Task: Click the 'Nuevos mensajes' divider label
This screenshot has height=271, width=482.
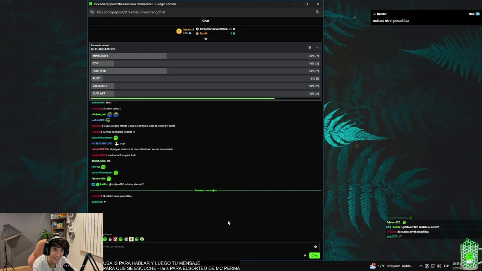Action: (206, 190)
